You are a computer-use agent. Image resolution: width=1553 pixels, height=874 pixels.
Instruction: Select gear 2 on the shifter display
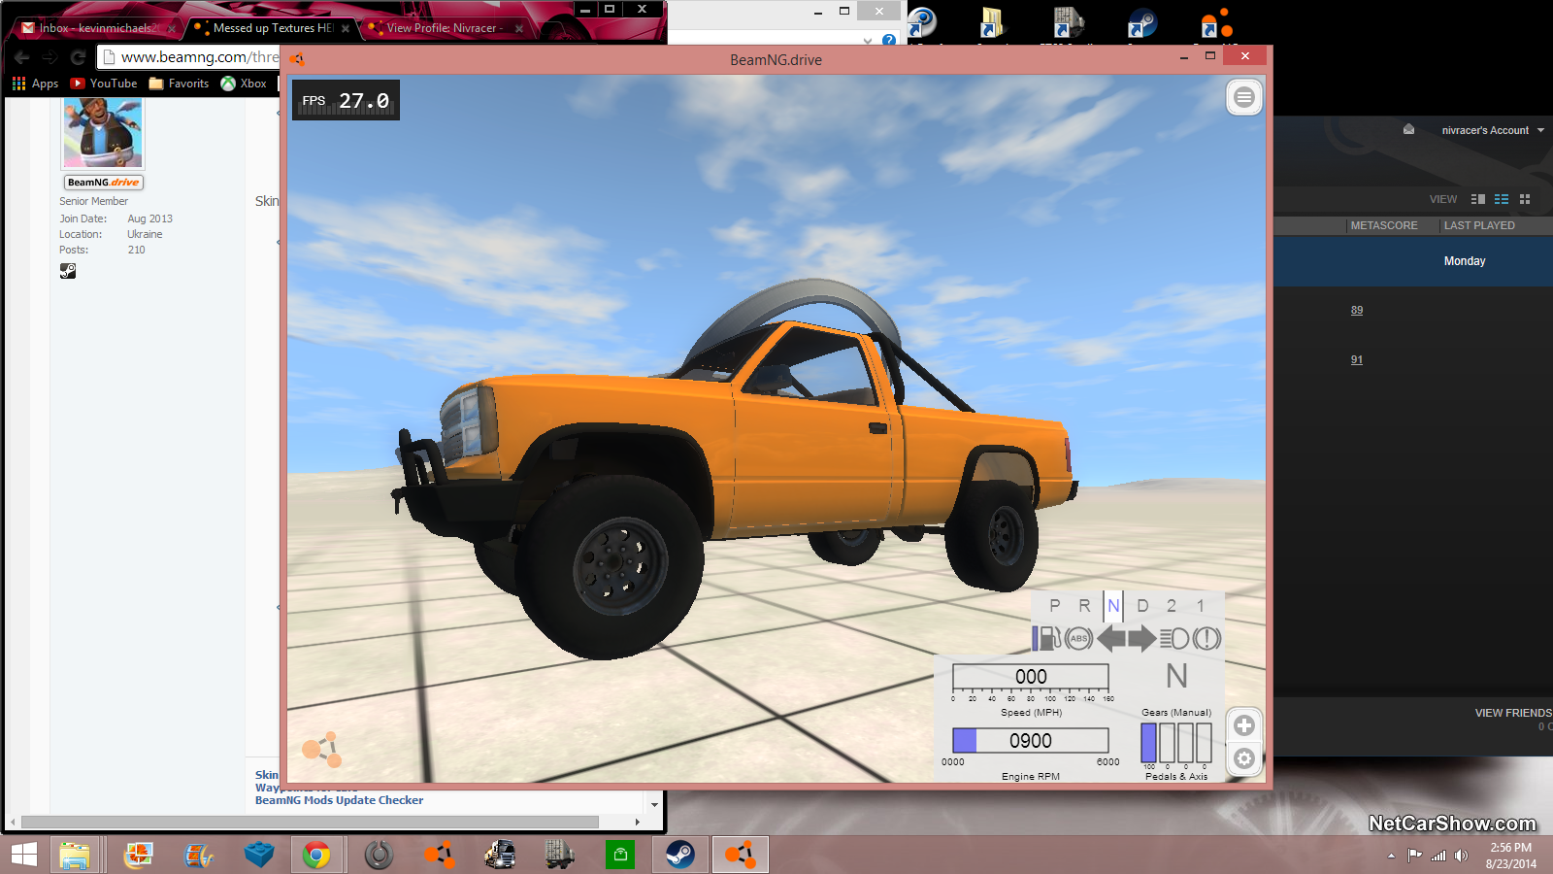point(1172,606)
